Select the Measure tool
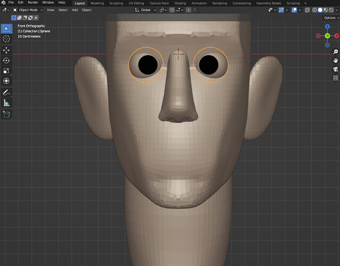 tap(6, 103)
